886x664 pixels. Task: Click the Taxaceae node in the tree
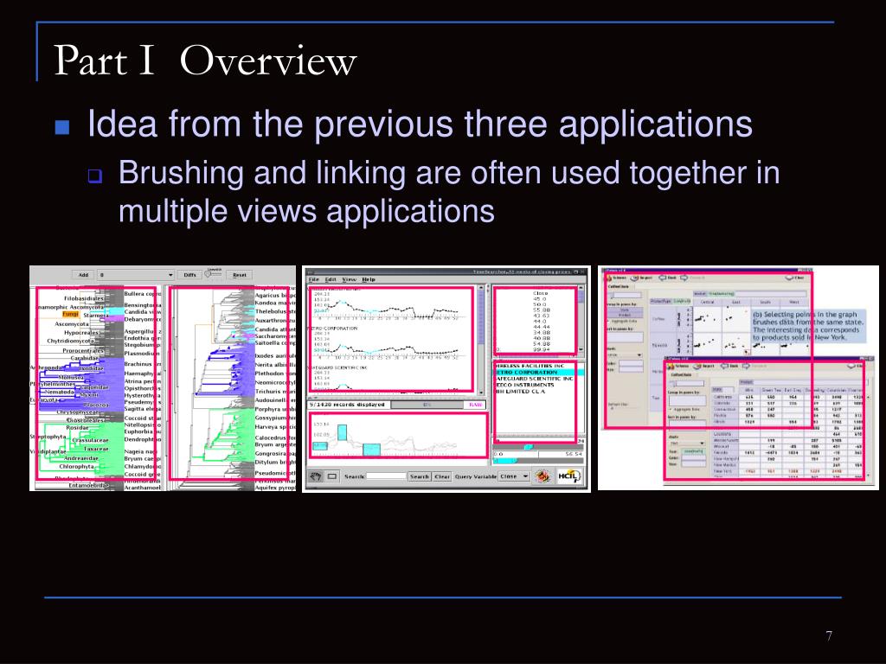(x=96, y=449)
